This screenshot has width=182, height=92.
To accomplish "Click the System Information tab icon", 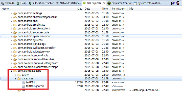I will [135, 3].
